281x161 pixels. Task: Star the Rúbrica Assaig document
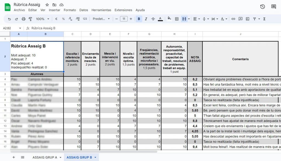(x=47, y=5)
